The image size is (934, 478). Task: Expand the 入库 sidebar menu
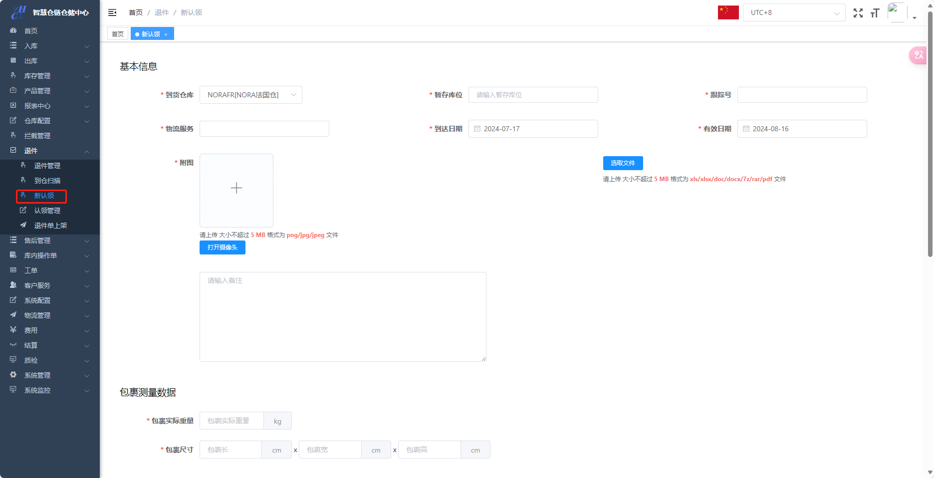click(49, 46)
